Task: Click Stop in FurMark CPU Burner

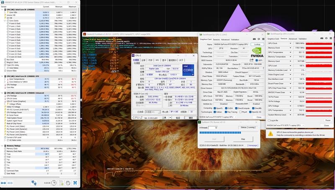Action: tap(243, 139)
